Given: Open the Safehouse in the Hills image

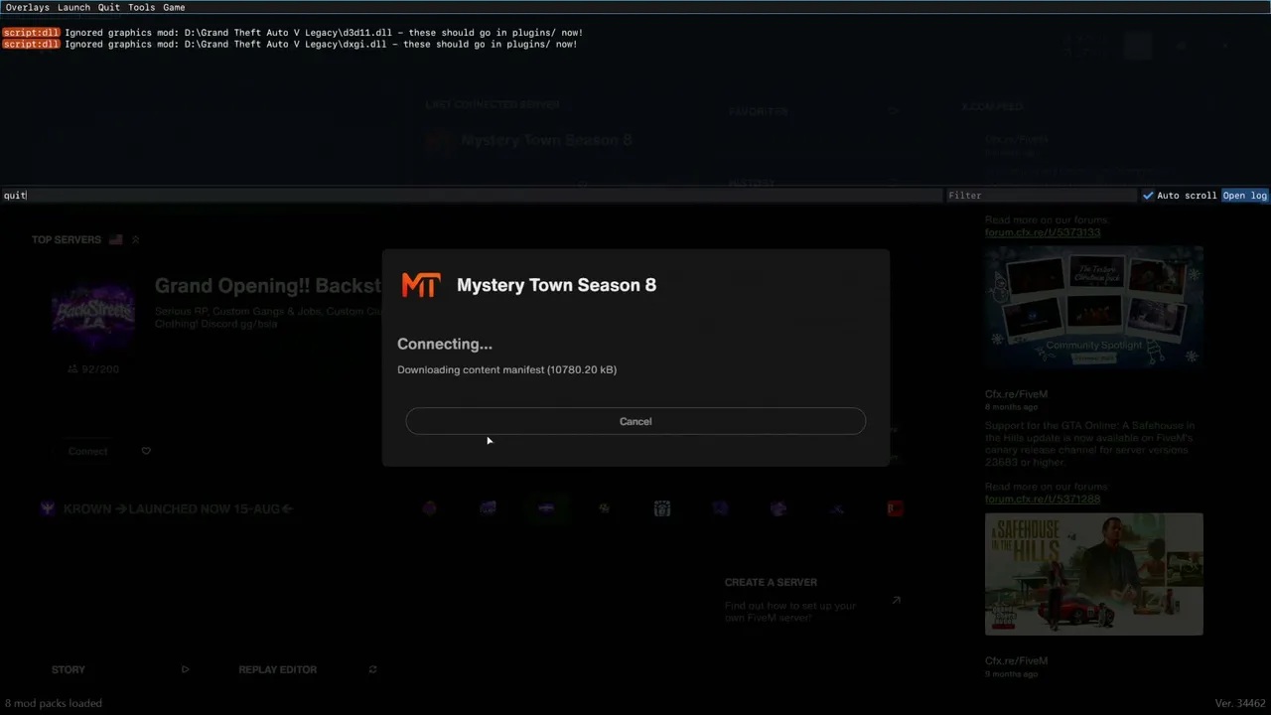Looking at the screenshot, I should pos(1094,574).
